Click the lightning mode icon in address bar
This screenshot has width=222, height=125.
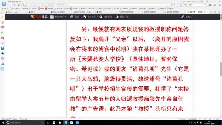(x=174, y=5)
